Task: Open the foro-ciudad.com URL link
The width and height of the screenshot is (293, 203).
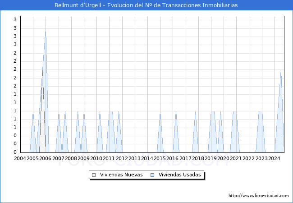Action: coord(259,195)
